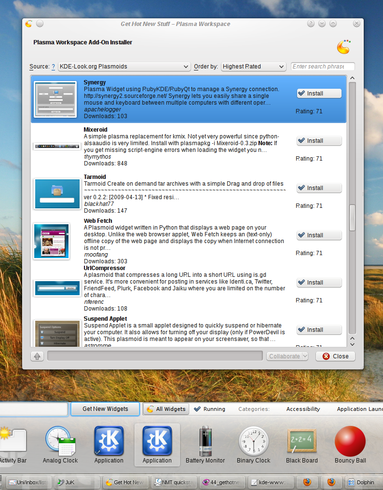The image size is (383, 490).
Task: Select the Bouncy Ball widget icon
Action: [x=350, y=441]
